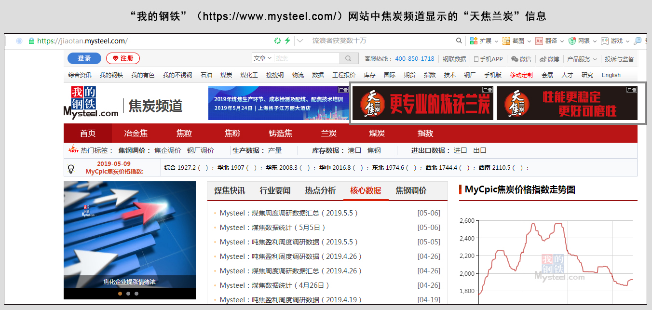The height and width of the screenshot is (310, 652).
Task: Expand the 网银 dropdown arrow
Action: click(595, 41)
